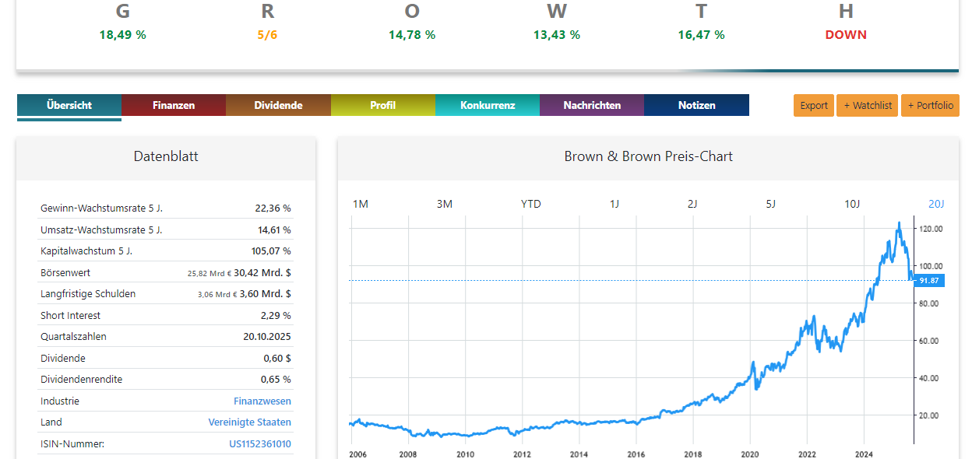The width and height of the screenshot is (972, 459).
Task: Switch chart to 1J range
Action: [615, 204]
